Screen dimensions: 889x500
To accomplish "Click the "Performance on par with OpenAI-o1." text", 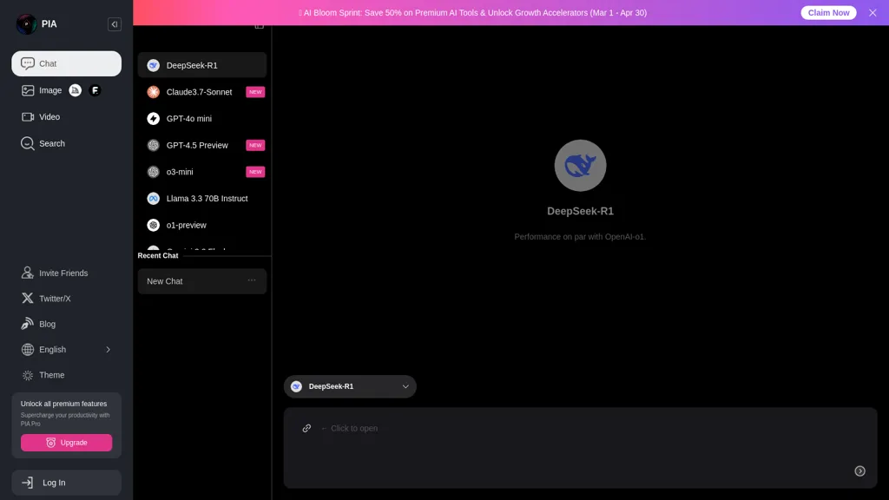I will [580, 236].
